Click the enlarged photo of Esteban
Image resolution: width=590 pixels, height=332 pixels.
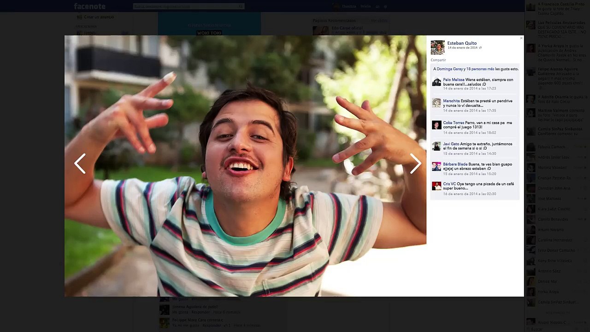(x=245, y=166)
